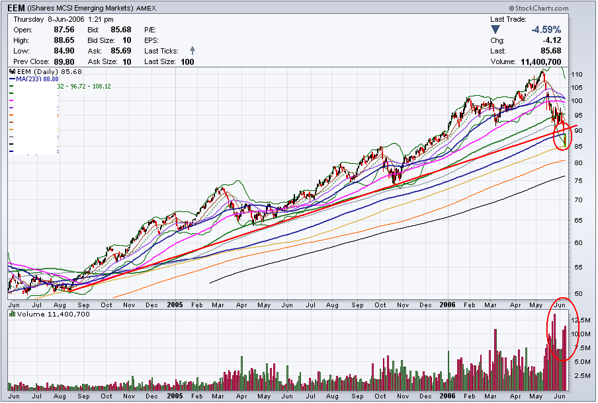Click the Low value 84.90

64,51
